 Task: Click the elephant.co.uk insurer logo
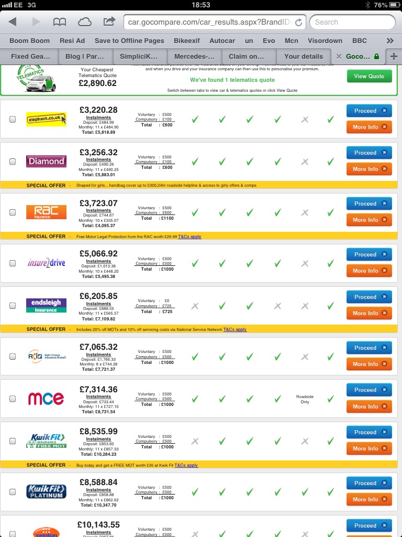46,119
